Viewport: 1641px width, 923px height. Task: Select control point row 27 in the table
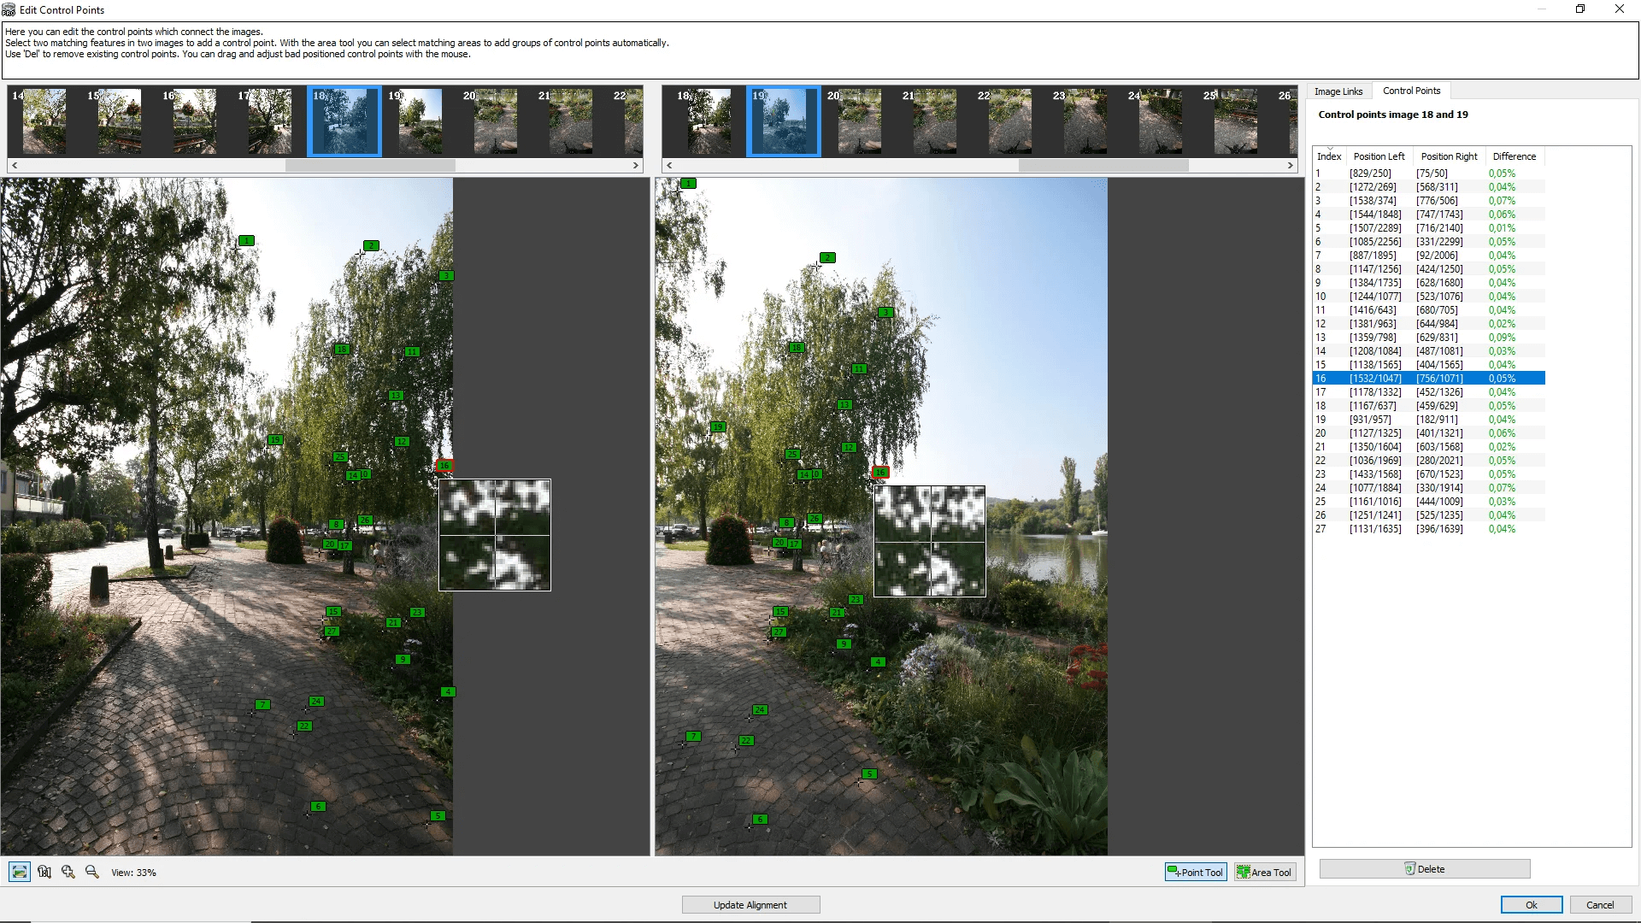pyautogui.click(x=1410, y=529)
